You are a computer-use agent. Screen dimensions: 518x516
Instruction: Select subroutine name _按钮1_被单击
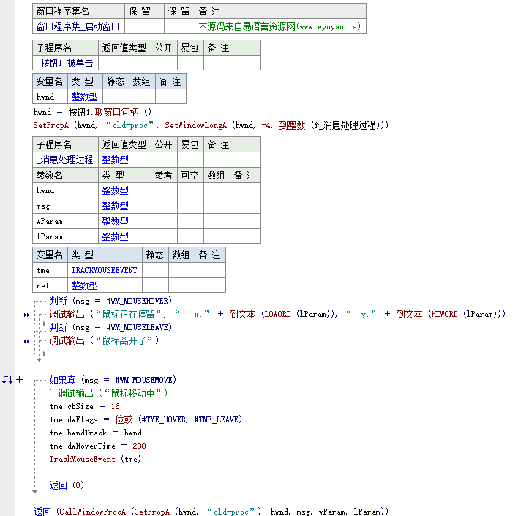pyautogui.click(x=64, y=63)
